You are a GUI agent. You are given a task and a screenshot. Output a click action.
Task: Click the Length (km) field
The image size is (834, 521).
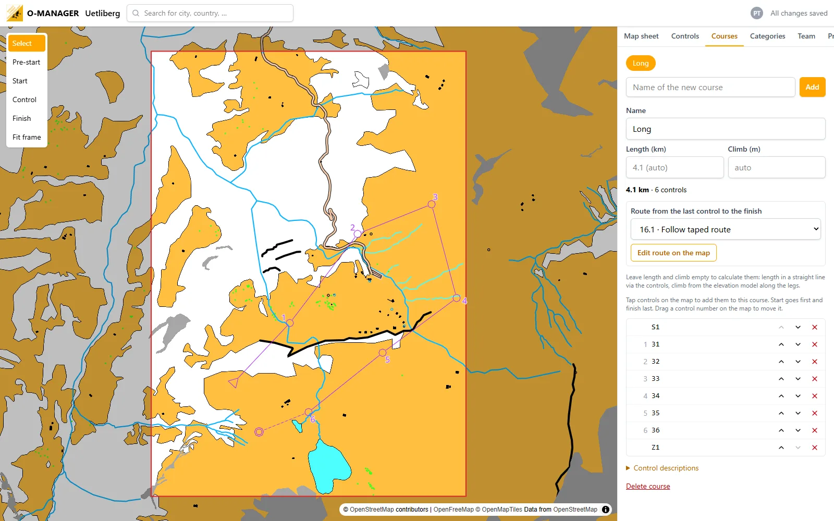(x=674, y=167)
